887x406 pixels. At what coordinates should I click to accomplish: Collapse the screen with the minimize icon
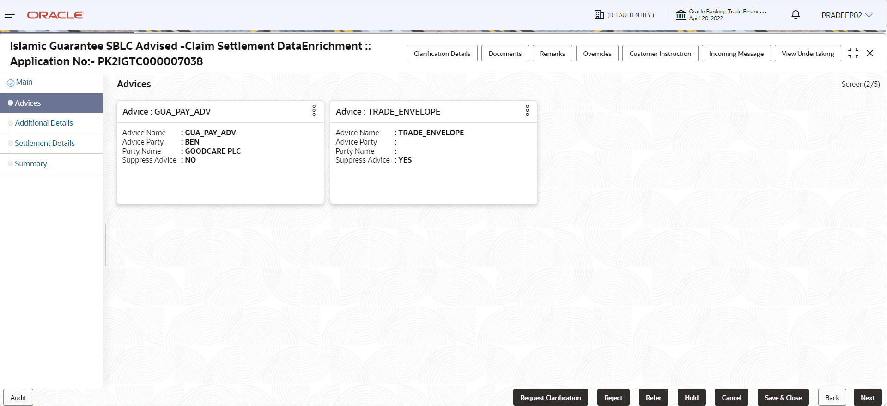pyautogui.click(x=853, y=53)
